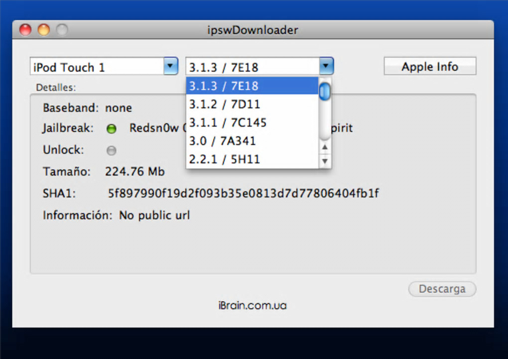Click the list scroll up arrow

pos(325,148)
